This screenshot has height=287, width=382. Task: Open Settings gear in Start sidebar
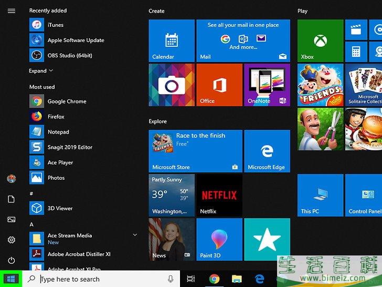pos(11,240)
